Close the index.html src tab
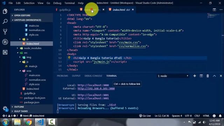 click(x=104, y=9)
